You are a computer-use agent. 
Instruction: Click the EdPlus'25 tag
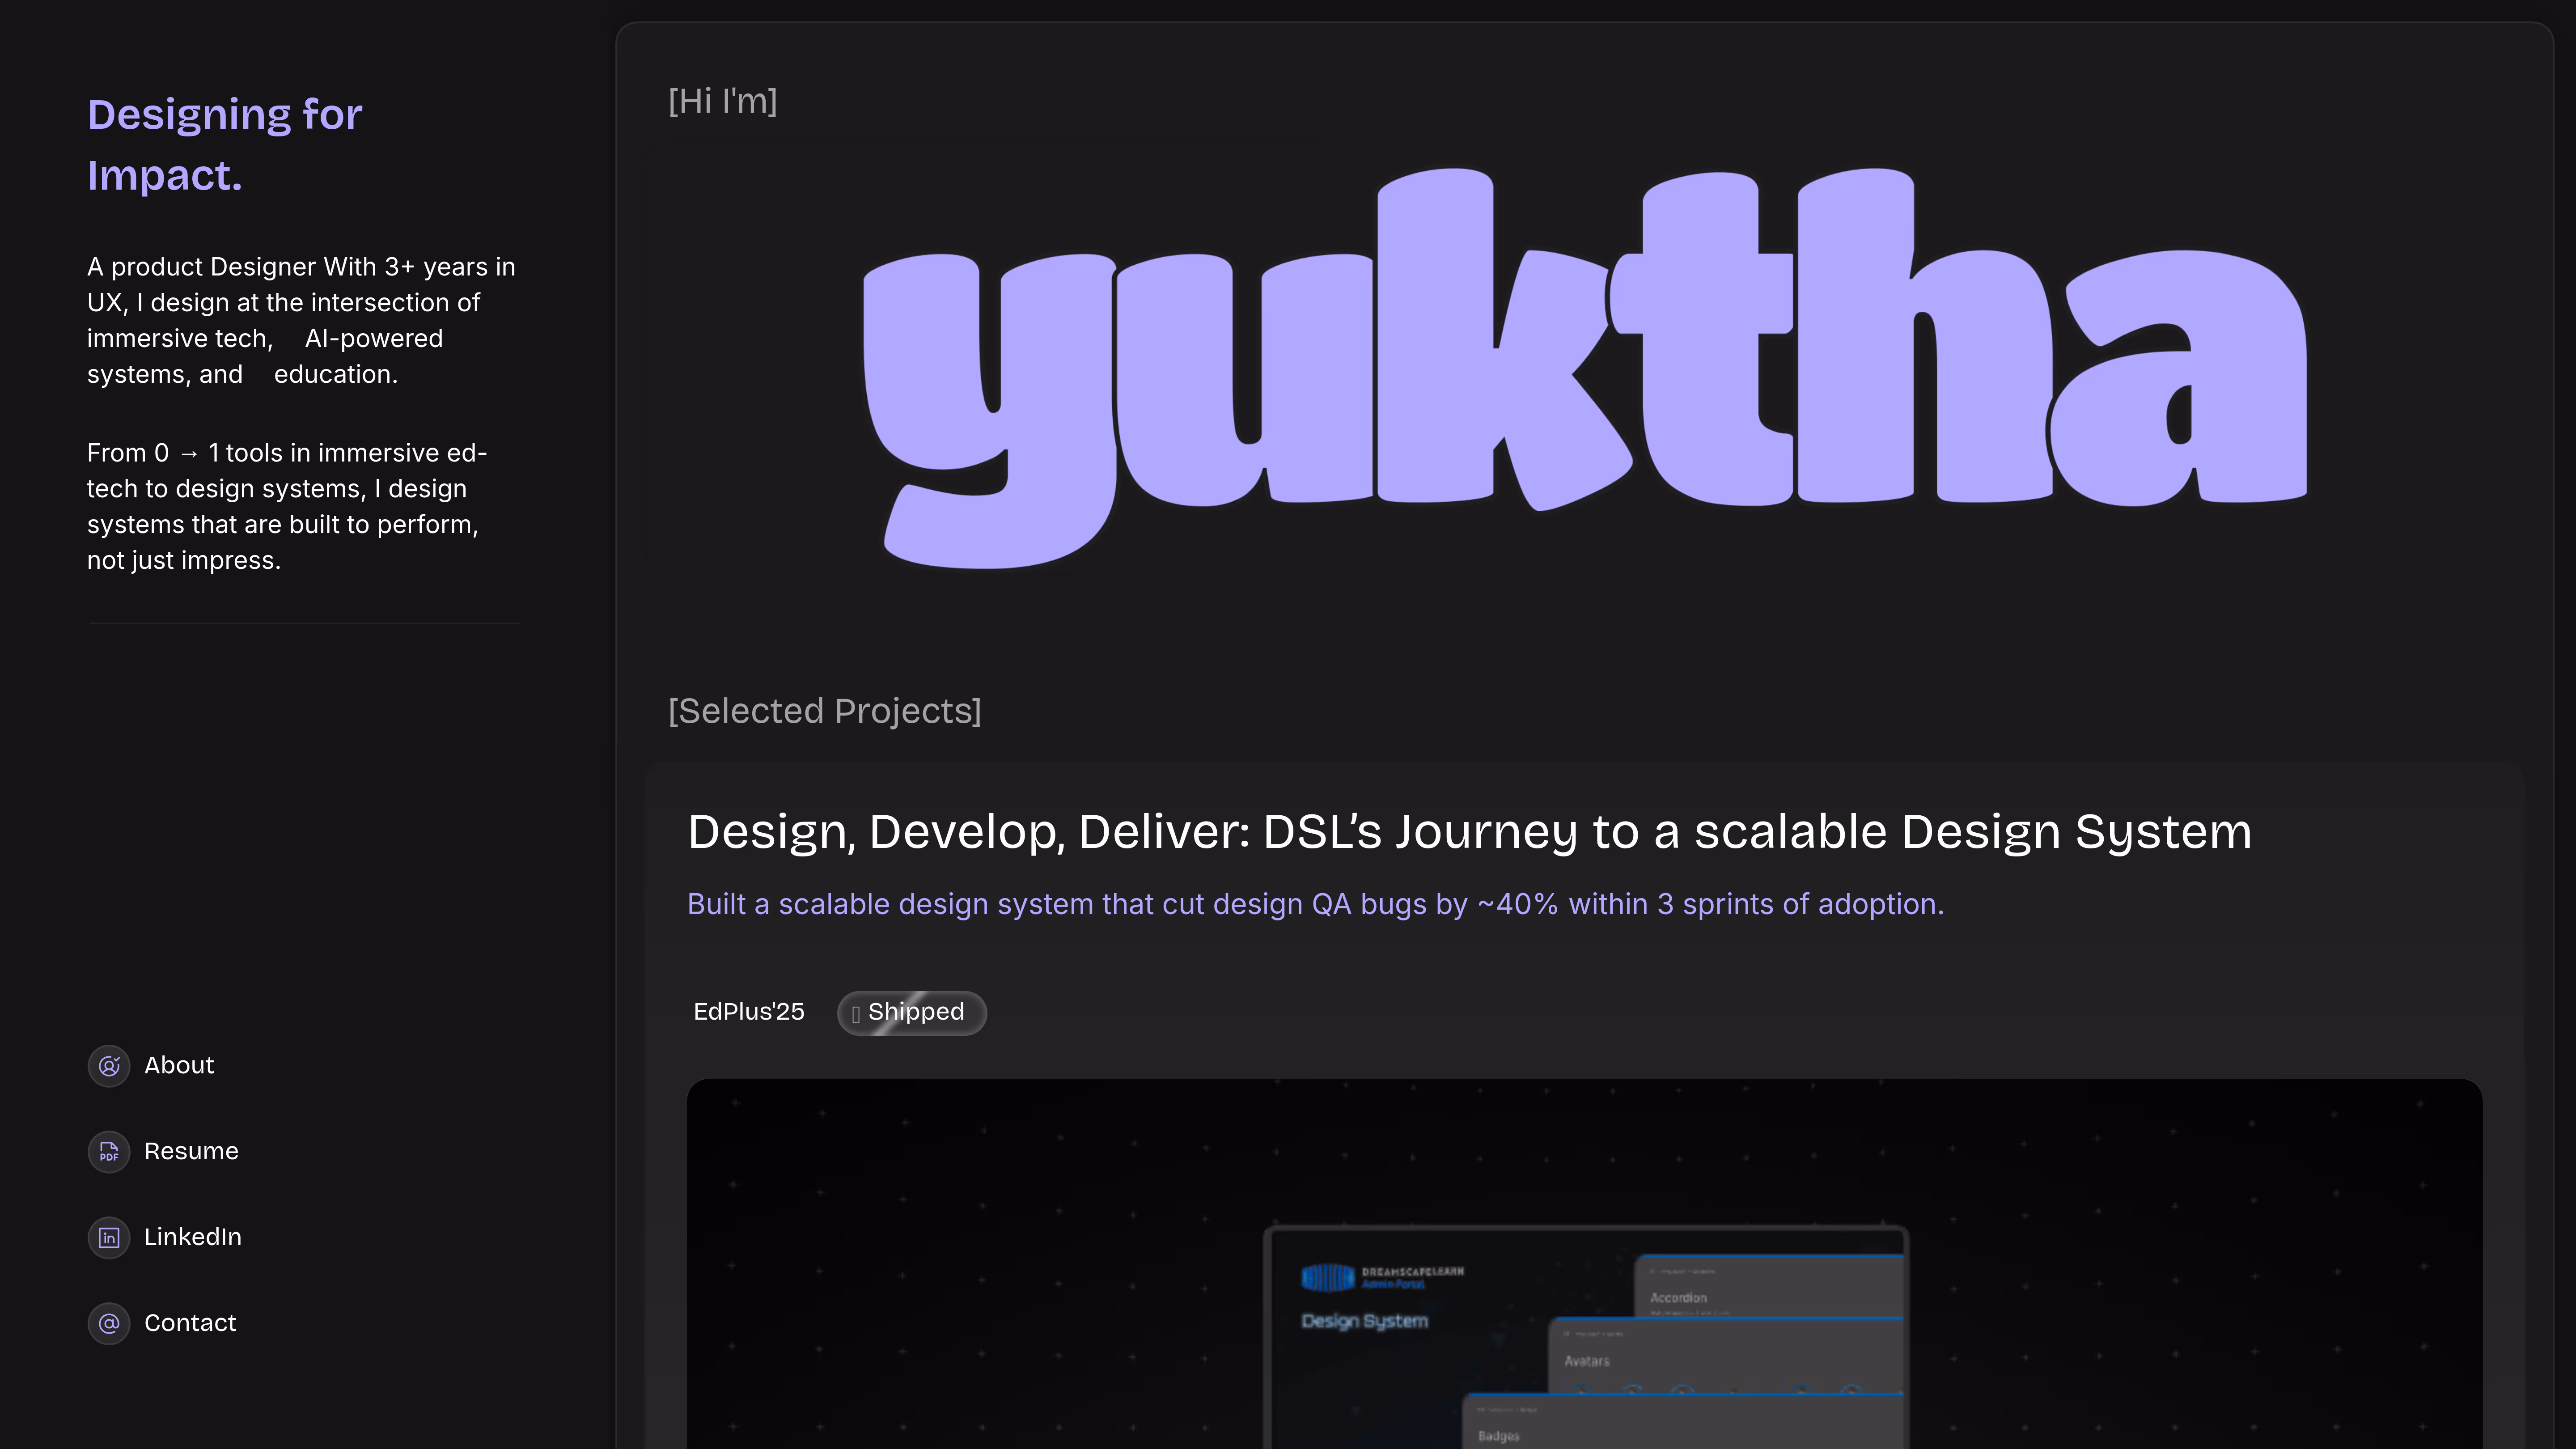[x=749, y=1012]
